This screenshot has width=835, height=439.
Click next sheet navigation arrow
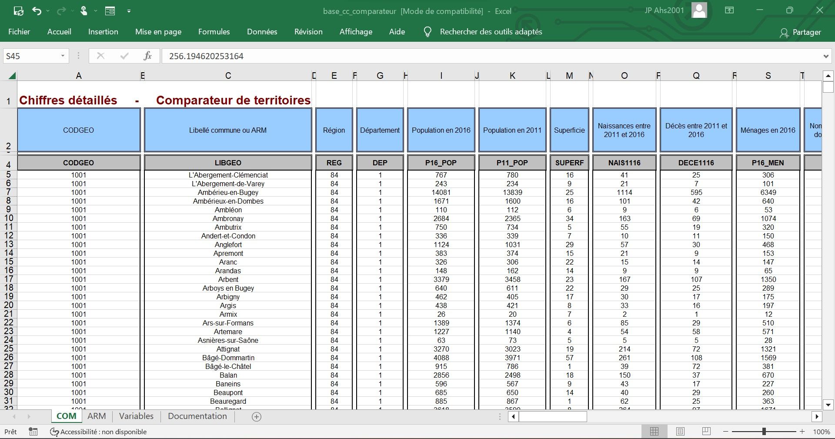click(29, 417)
